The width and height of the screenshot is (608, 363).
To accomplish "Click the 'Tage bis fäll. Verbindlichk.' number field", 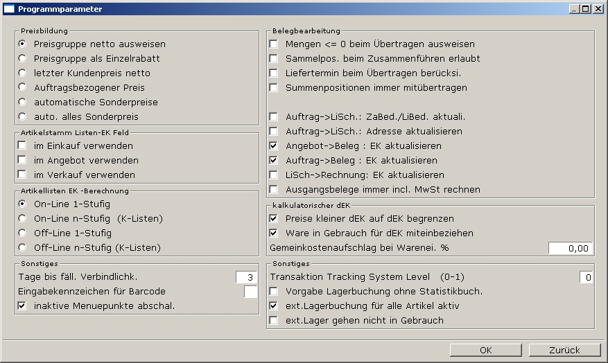I will [247, 277].
